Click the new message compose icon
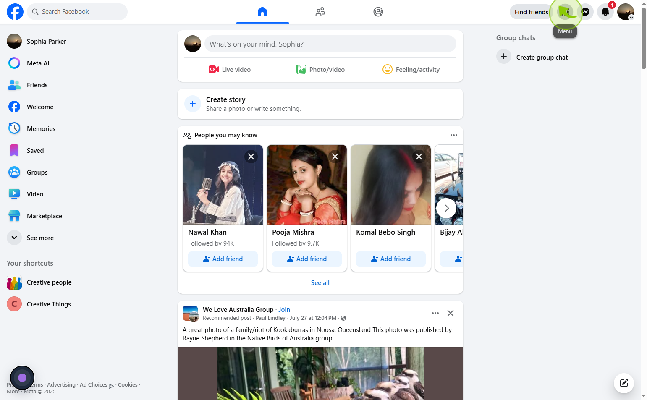Viewport: 647px width, 400px height. 624,383
